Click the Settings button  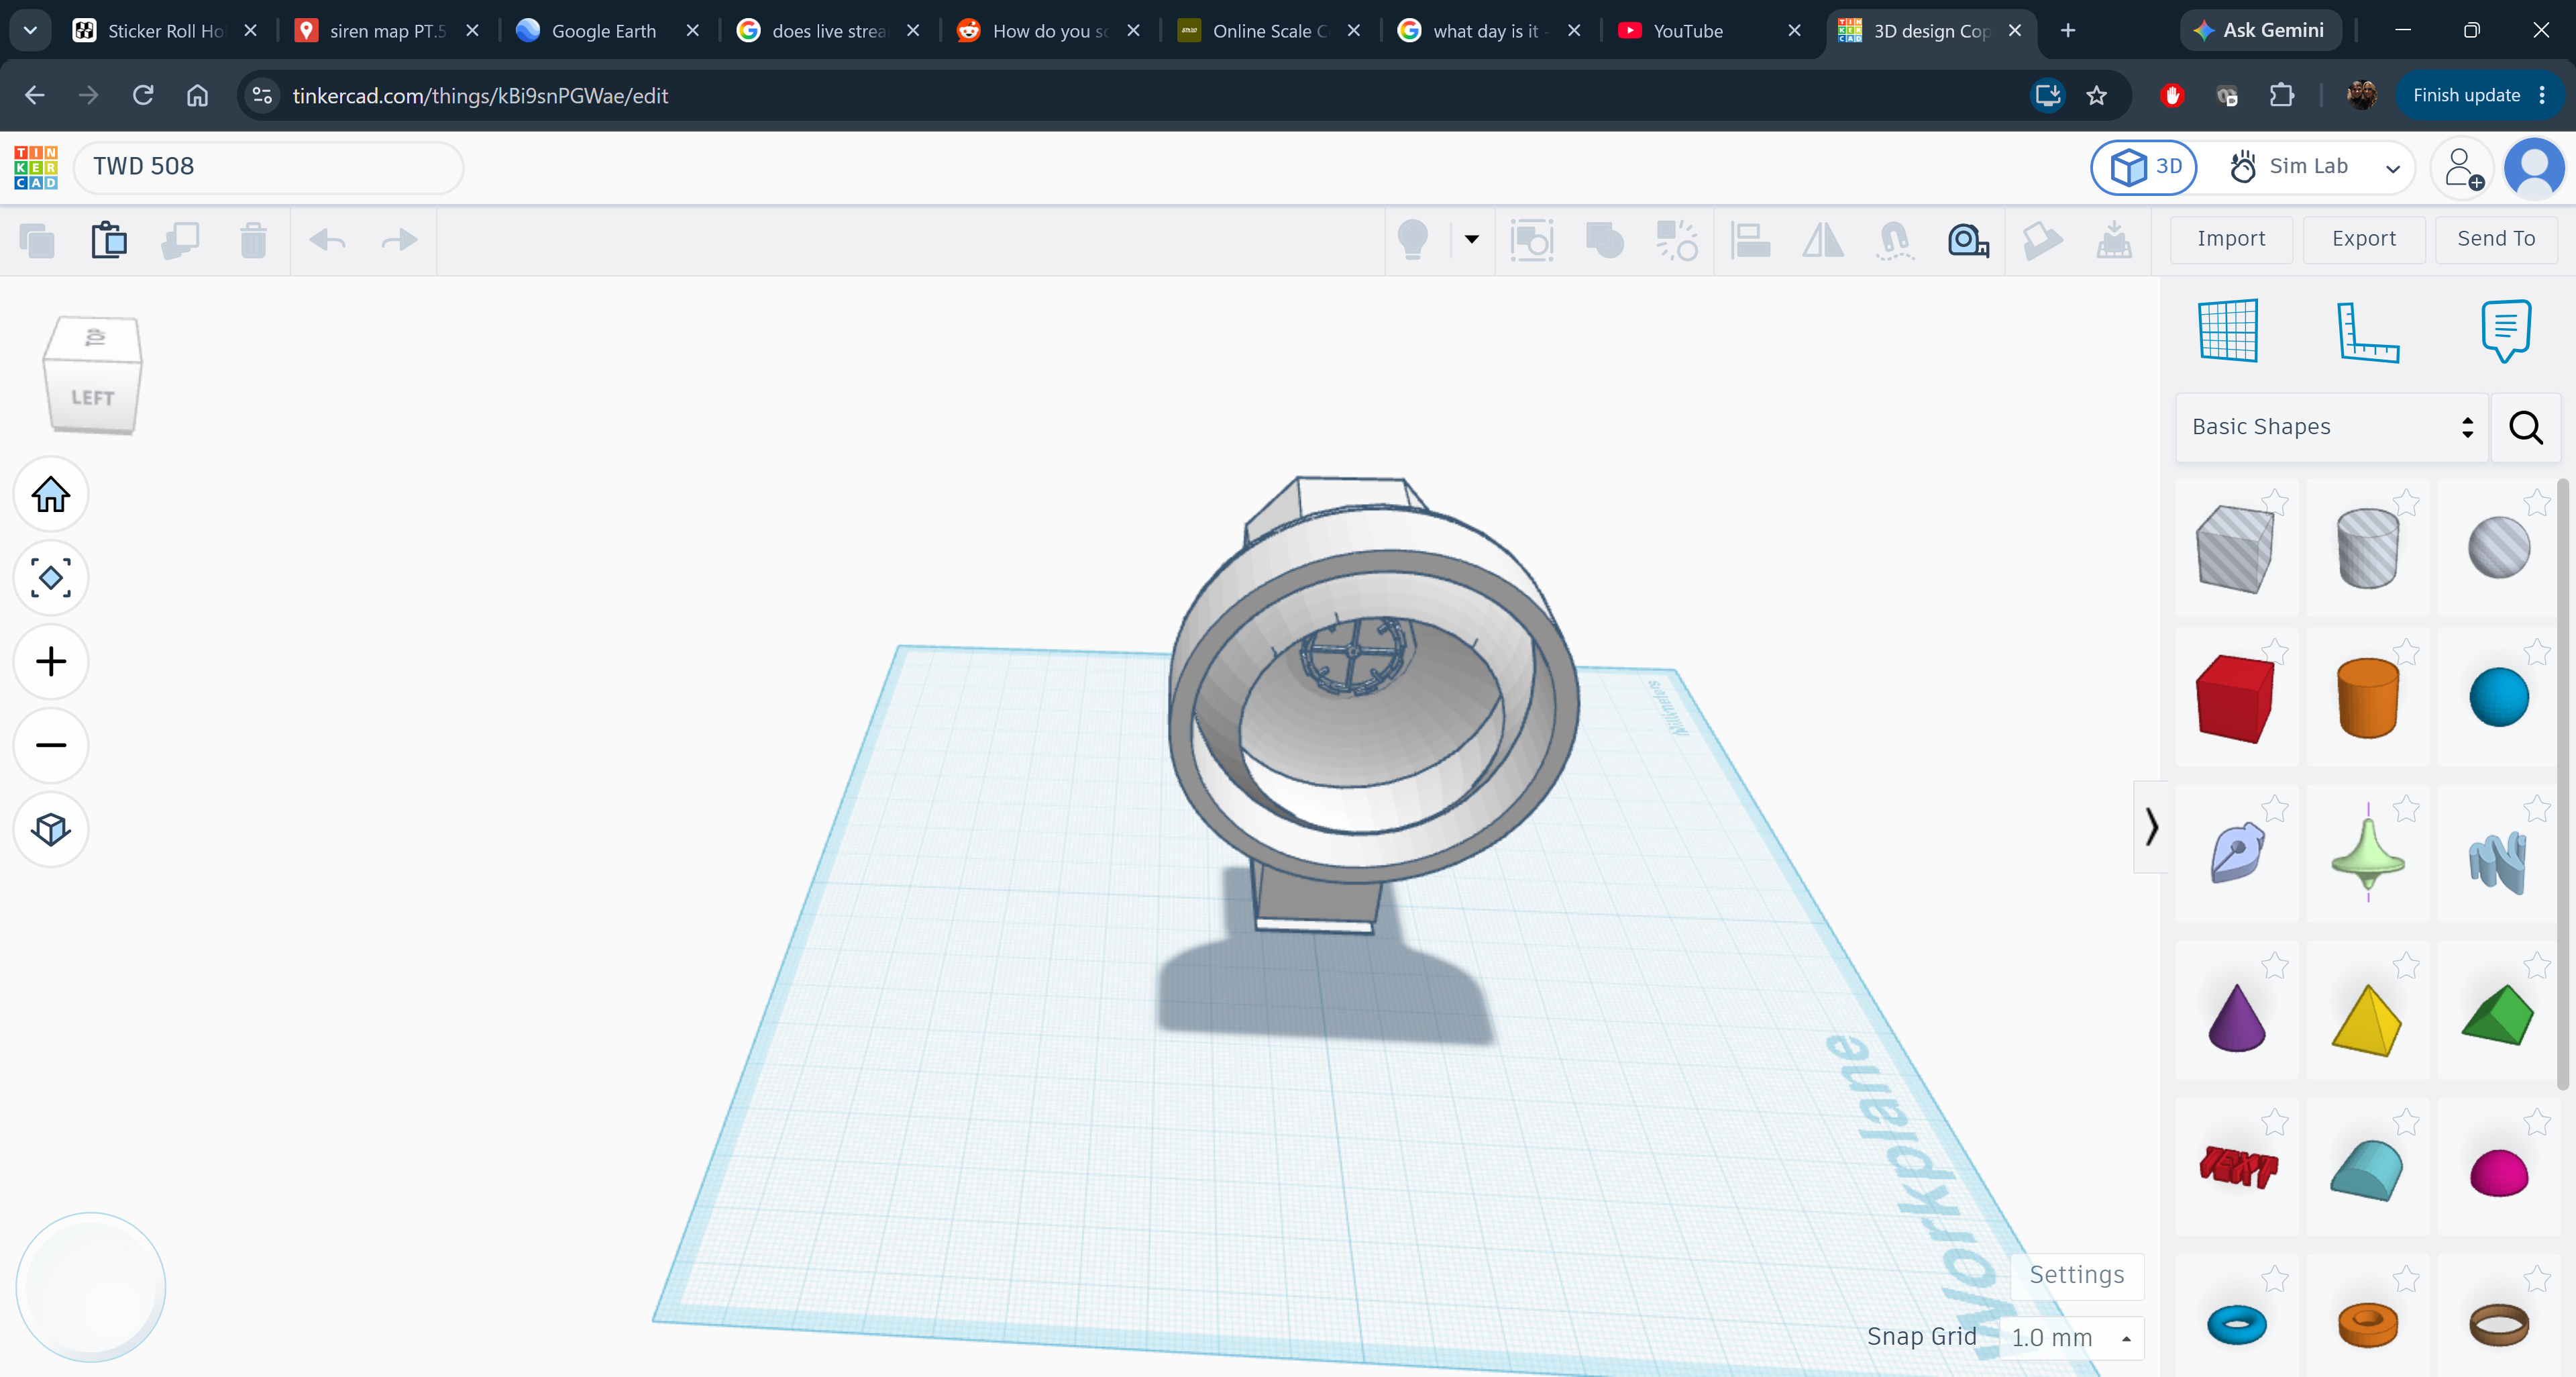click(x=2077, y=1275)
